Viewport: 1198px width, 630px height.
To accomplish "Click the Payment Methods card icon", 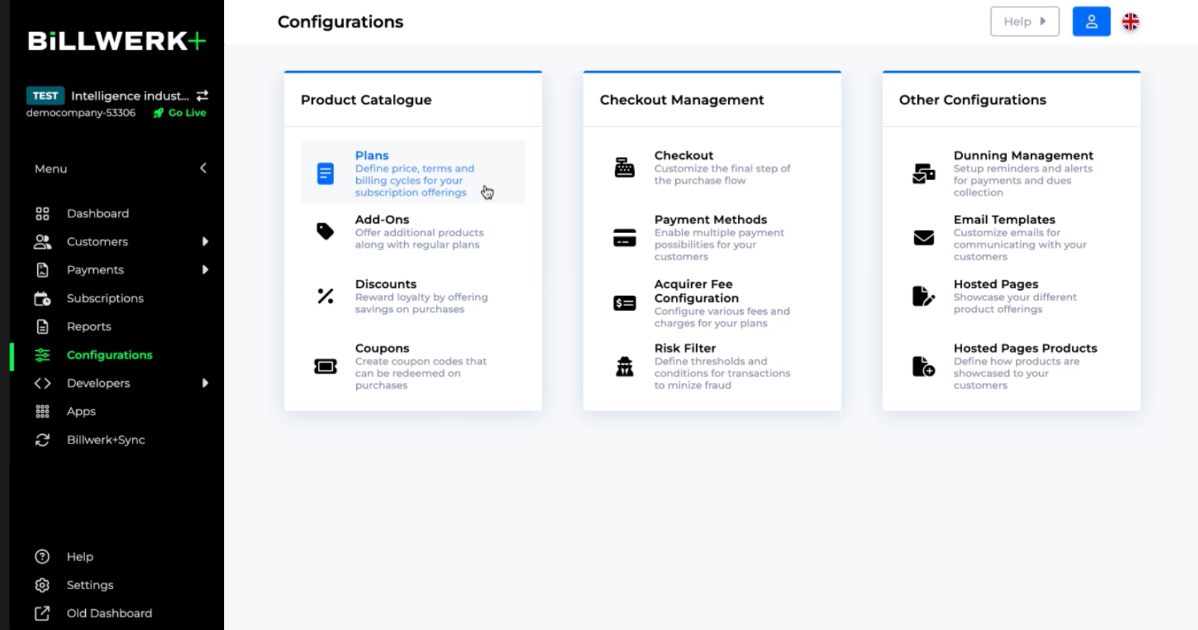I will (624, 238).
